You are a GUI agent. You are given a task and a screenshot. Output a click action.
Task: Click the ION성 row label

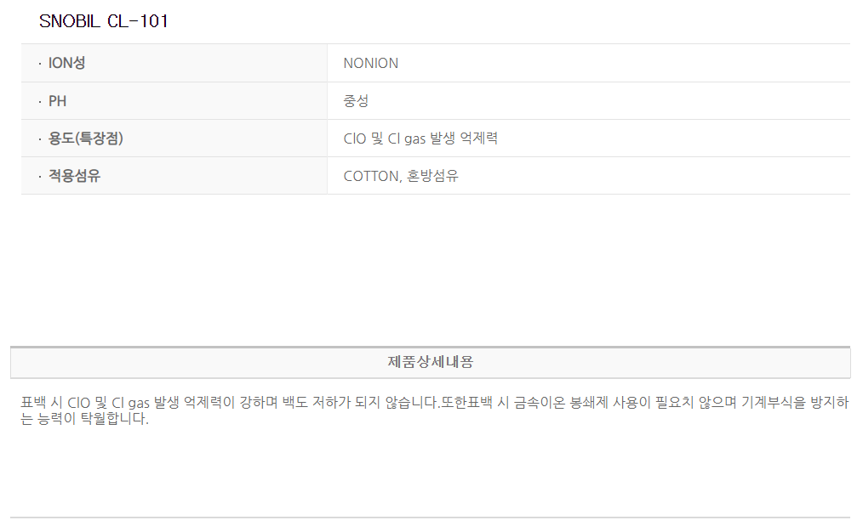pyautogui.click(x=67, y=63)
